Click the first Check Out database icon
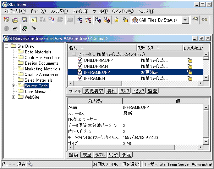214x169 pixels. [x=98, y=20]
